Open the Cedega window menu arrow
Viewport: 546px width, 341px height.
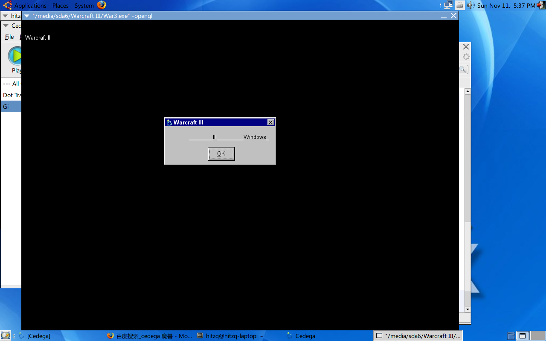click(6, 26)
